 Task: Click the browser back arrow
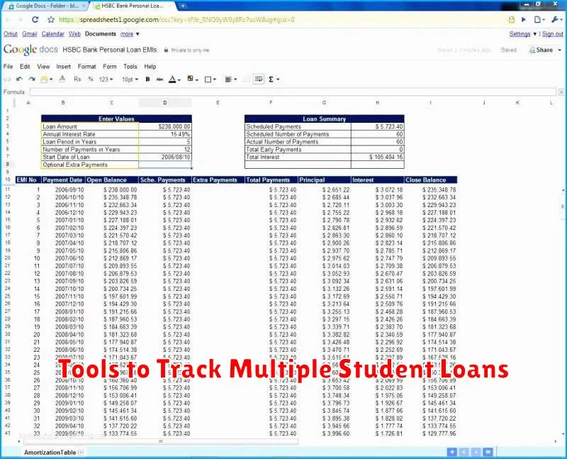click(x=8, y=20)
